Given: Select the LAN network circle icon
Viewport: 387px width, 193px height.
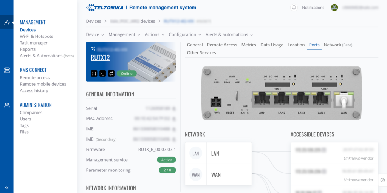Looking at the screenshot, I should (x=196, y=153).
